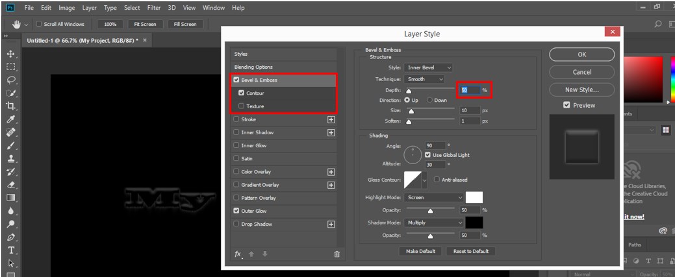
Task: Add another Stroke effect with plus icon
Action: (x=331, y=119)
